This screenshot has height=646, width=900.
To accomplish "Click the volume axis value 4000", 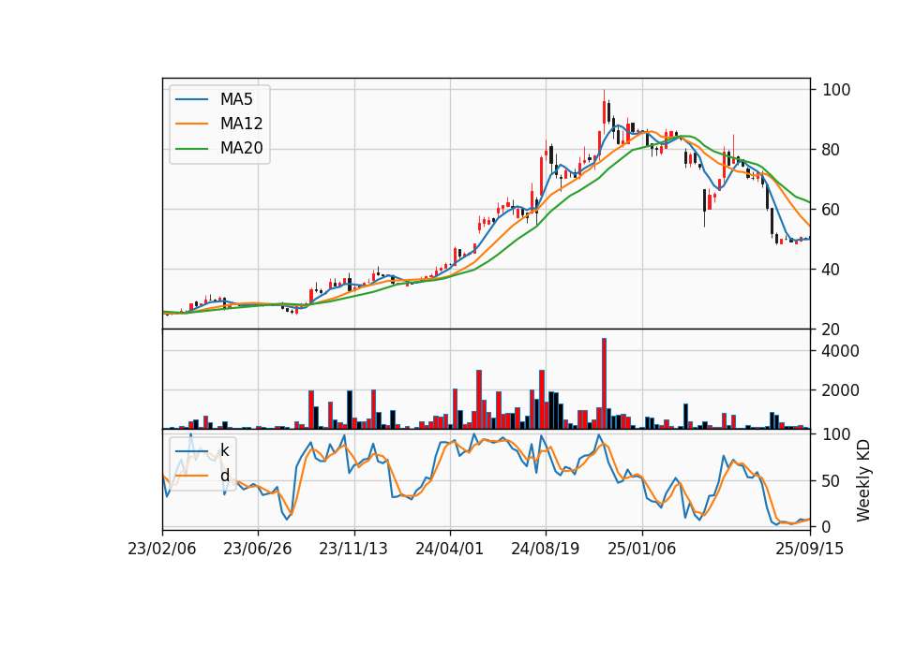I will point(841,351).
